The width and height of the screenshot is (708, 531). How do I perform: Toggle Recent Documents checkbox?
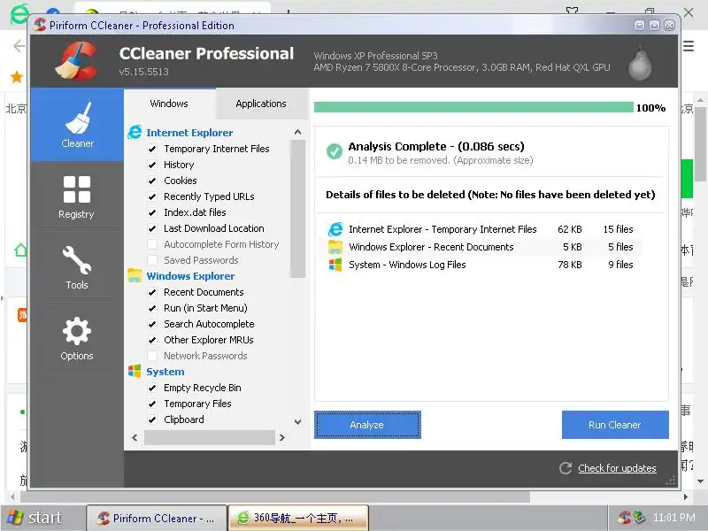[x=152, y=292]
